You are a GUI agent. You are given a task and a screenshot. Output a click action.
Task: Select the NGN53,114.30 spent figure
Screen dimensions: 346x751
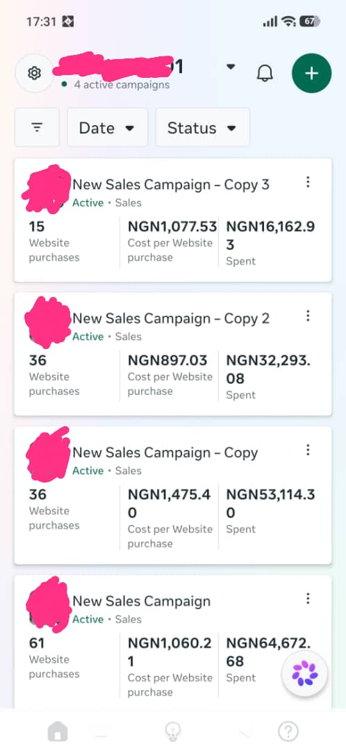[270, 503]
